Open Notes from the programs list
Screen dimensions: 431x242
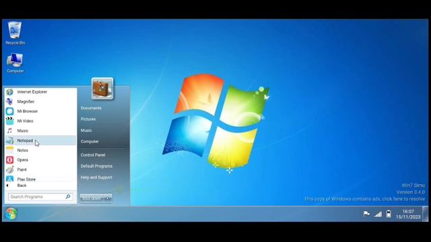click(40, 150)
